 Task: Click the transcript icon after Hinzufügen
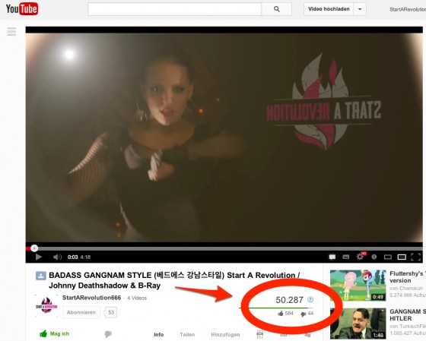260,334
